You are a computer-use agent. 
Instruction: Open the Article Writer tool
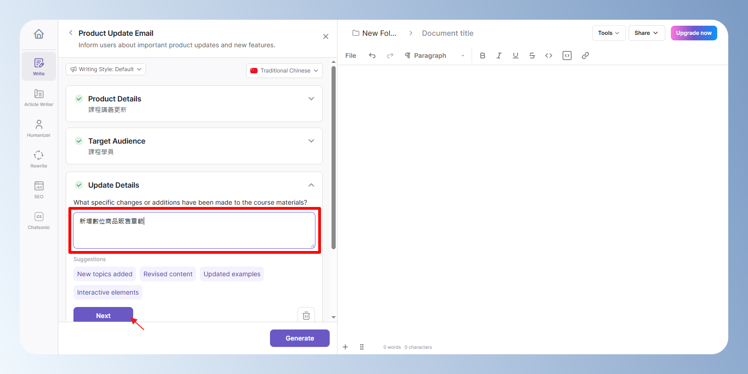39,98
